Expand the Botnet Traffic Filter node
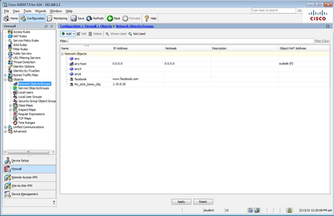 coord(5,75)
